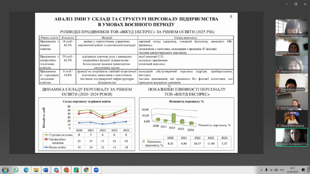Click muted mic icon on Тетяна Водолажська tile
Image resolution: width=310 pixels, height=174 pixels.
(x=278, y=90)
